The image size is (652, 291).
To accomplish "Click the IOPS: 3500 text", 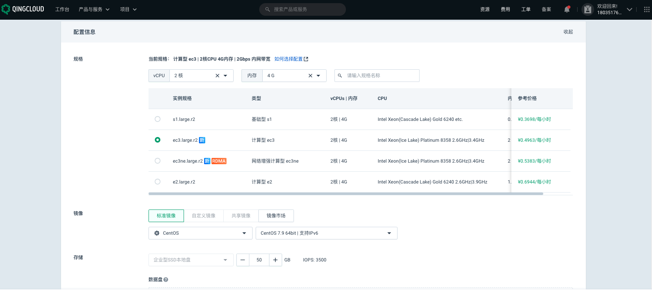I will pyautogui.click(x=314, y=260).
